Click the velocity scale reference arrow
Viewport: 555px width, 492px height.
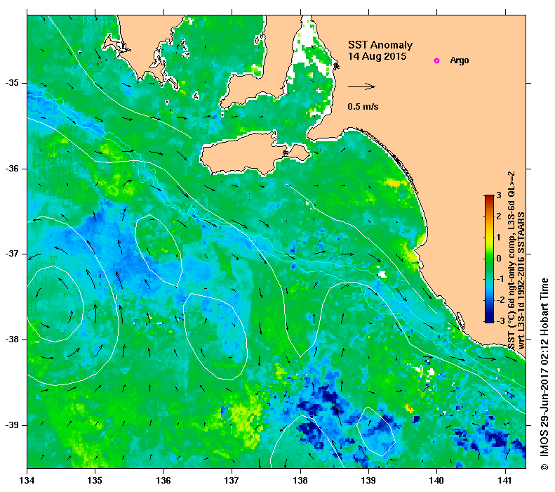[x=361, y=86]
